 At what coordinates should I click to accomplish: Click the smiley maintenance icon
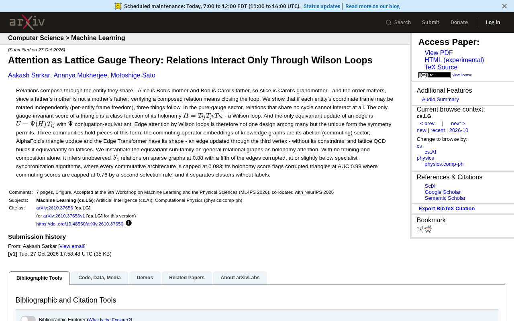point(118,6)
